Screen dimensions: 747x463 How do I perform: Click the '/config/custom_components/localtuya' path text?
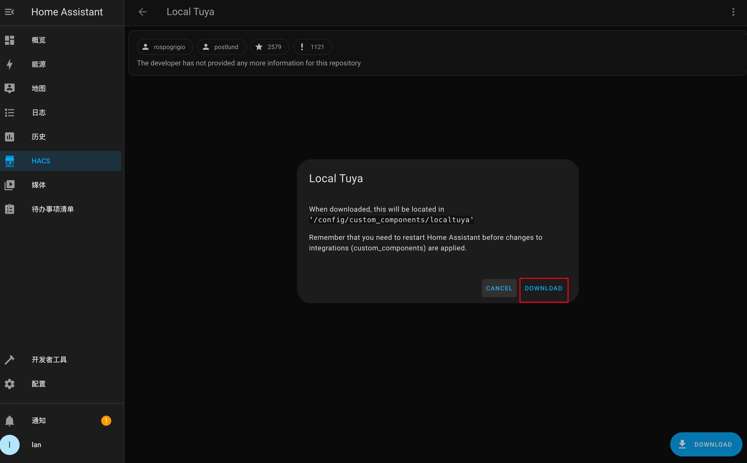click(x=391, y=220)
